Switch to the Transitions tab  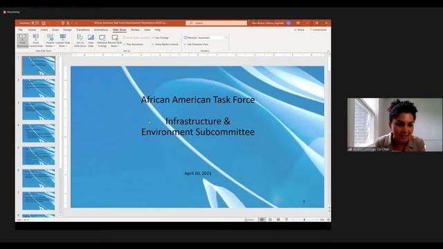pyautogui.click(x=83, y=30)
